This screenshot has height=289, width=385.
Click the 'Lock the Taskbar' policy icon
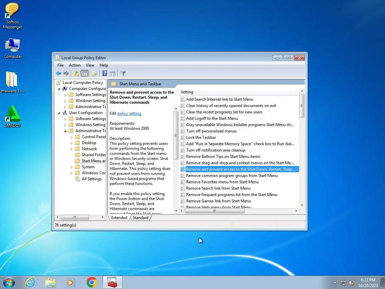click(182, 137)
